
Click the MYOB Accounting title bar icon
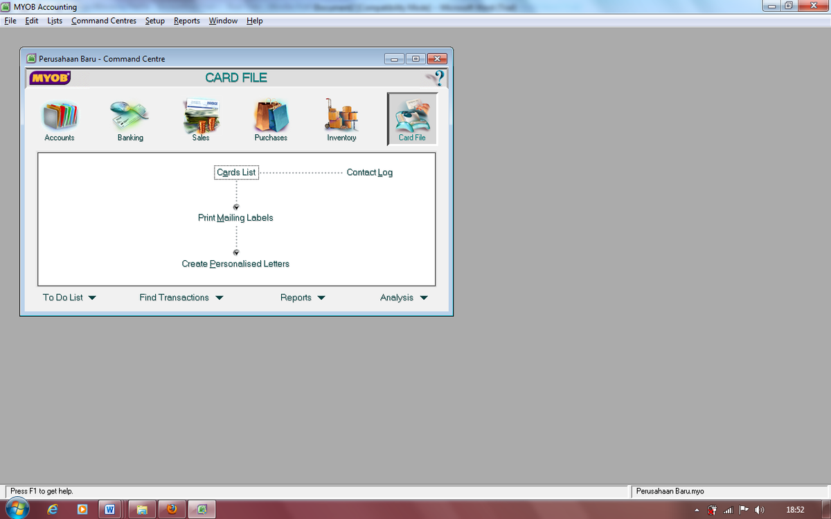point(7,7)
